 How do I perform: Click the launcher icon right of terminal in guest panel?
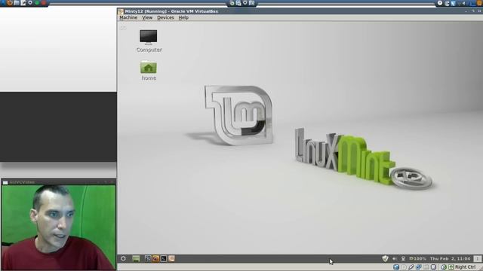[x=171, y=258]
